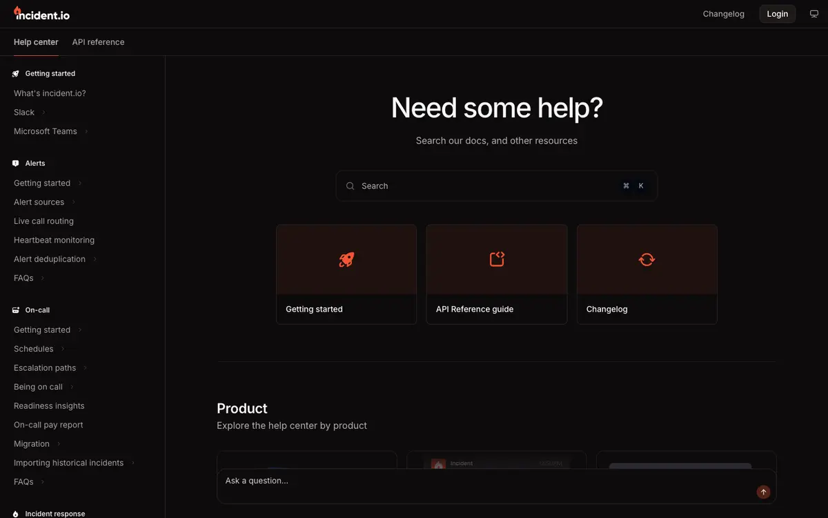Open the Getting started card
Screen dimensions: 828x518
point(346,274)
